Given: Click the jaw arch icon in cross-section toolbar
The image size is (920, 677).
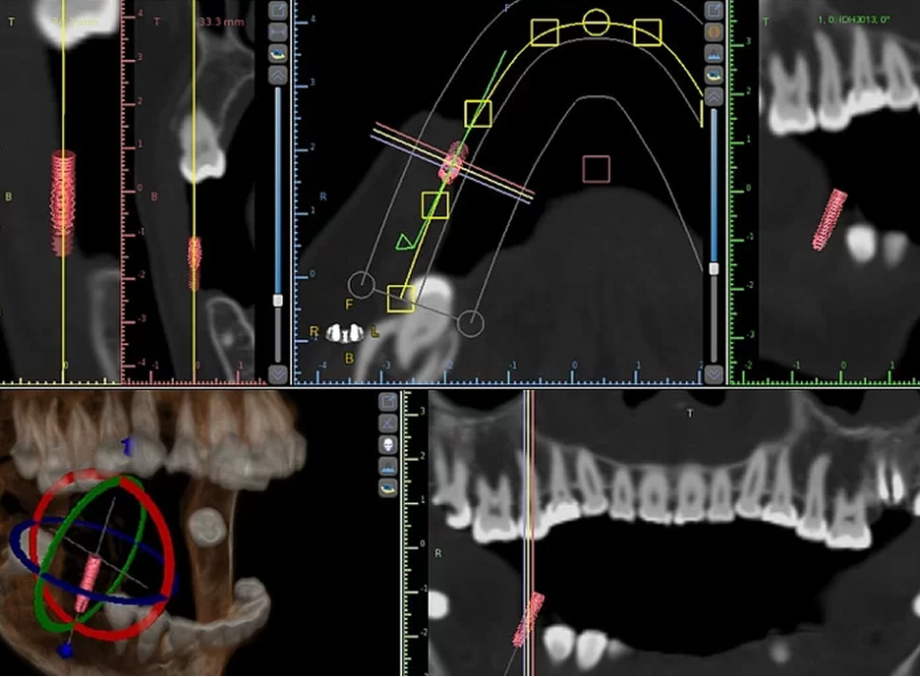Looking at the screenshot, I should pos(278,53).
